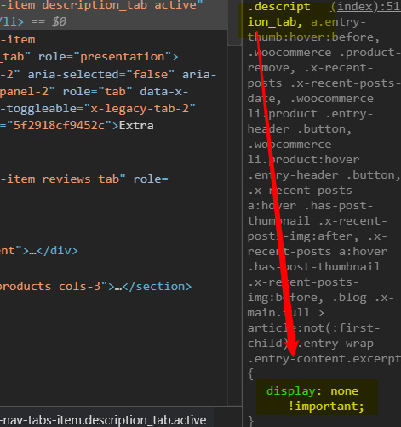Image resolution: width=401 pixels, height=427 pixels.
Task: Click the a.entry-thumb:hover:before selector text
Action: (313, 30)
